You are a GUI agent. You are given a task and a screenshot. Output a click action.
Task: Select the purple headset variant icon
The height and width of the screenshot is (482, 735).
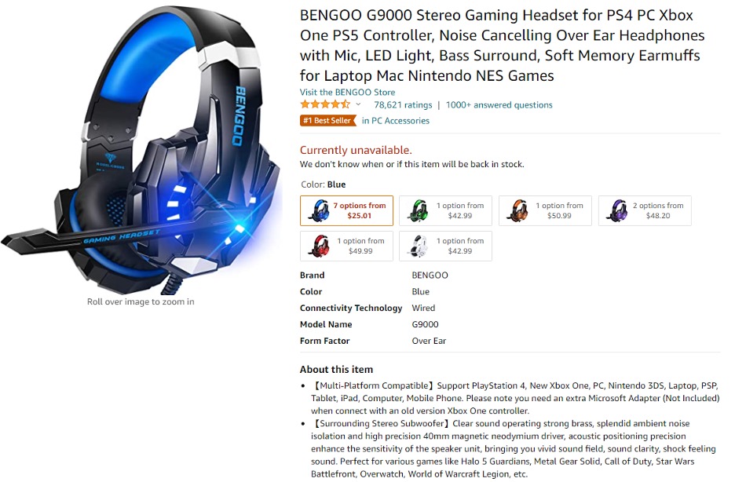pyautogui.click(x=617, y=210)
